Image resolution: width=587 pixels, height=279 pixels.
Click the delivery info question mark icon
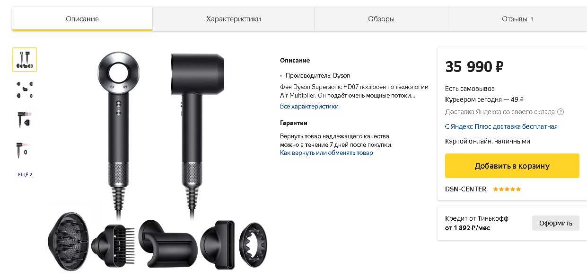pyautogui.click(x=561, y=112)
